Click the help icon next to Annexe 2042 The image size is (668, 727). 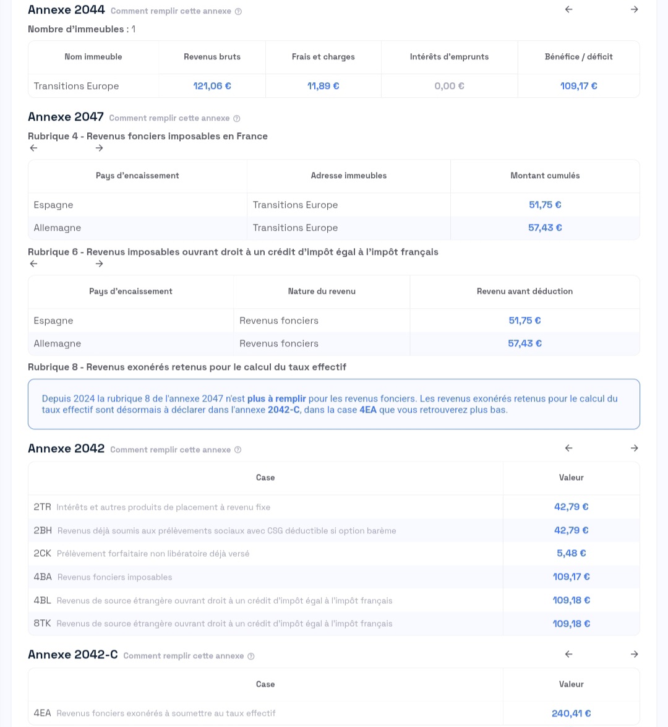coord(238,450)
